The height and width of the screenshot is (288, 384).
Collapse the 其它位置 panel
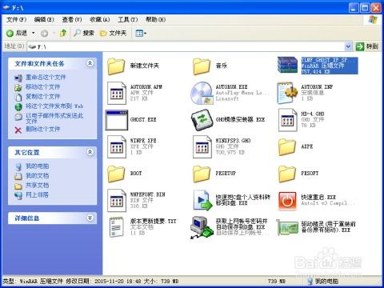(90, 152)
